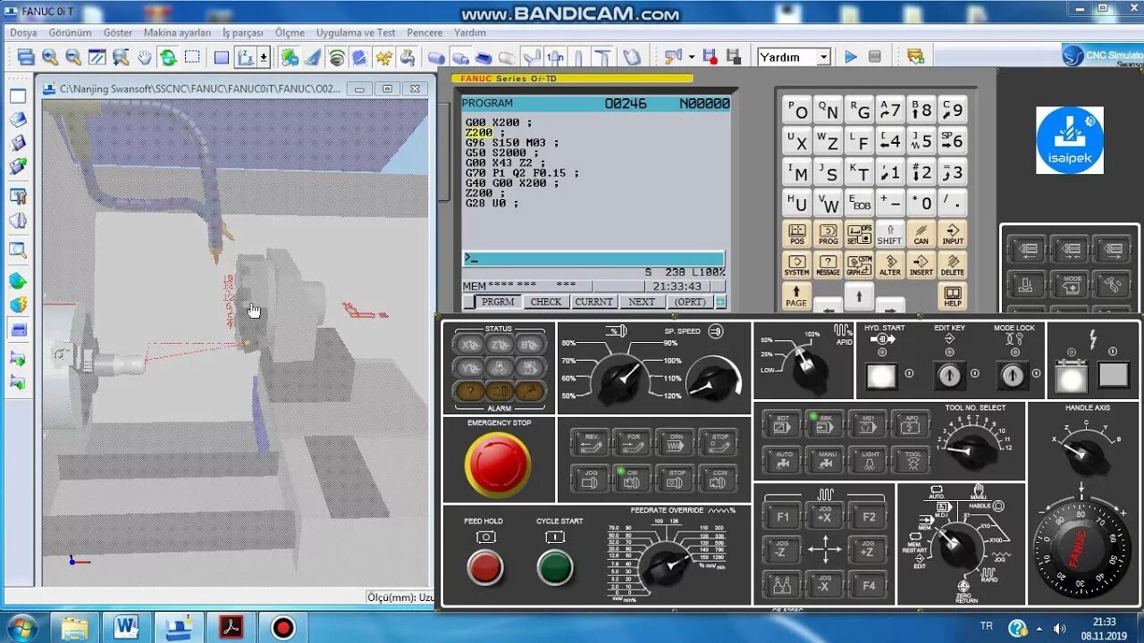Click the F1 function button
1144x643 pixels.
pyautogui.click(x=782, y=515)
